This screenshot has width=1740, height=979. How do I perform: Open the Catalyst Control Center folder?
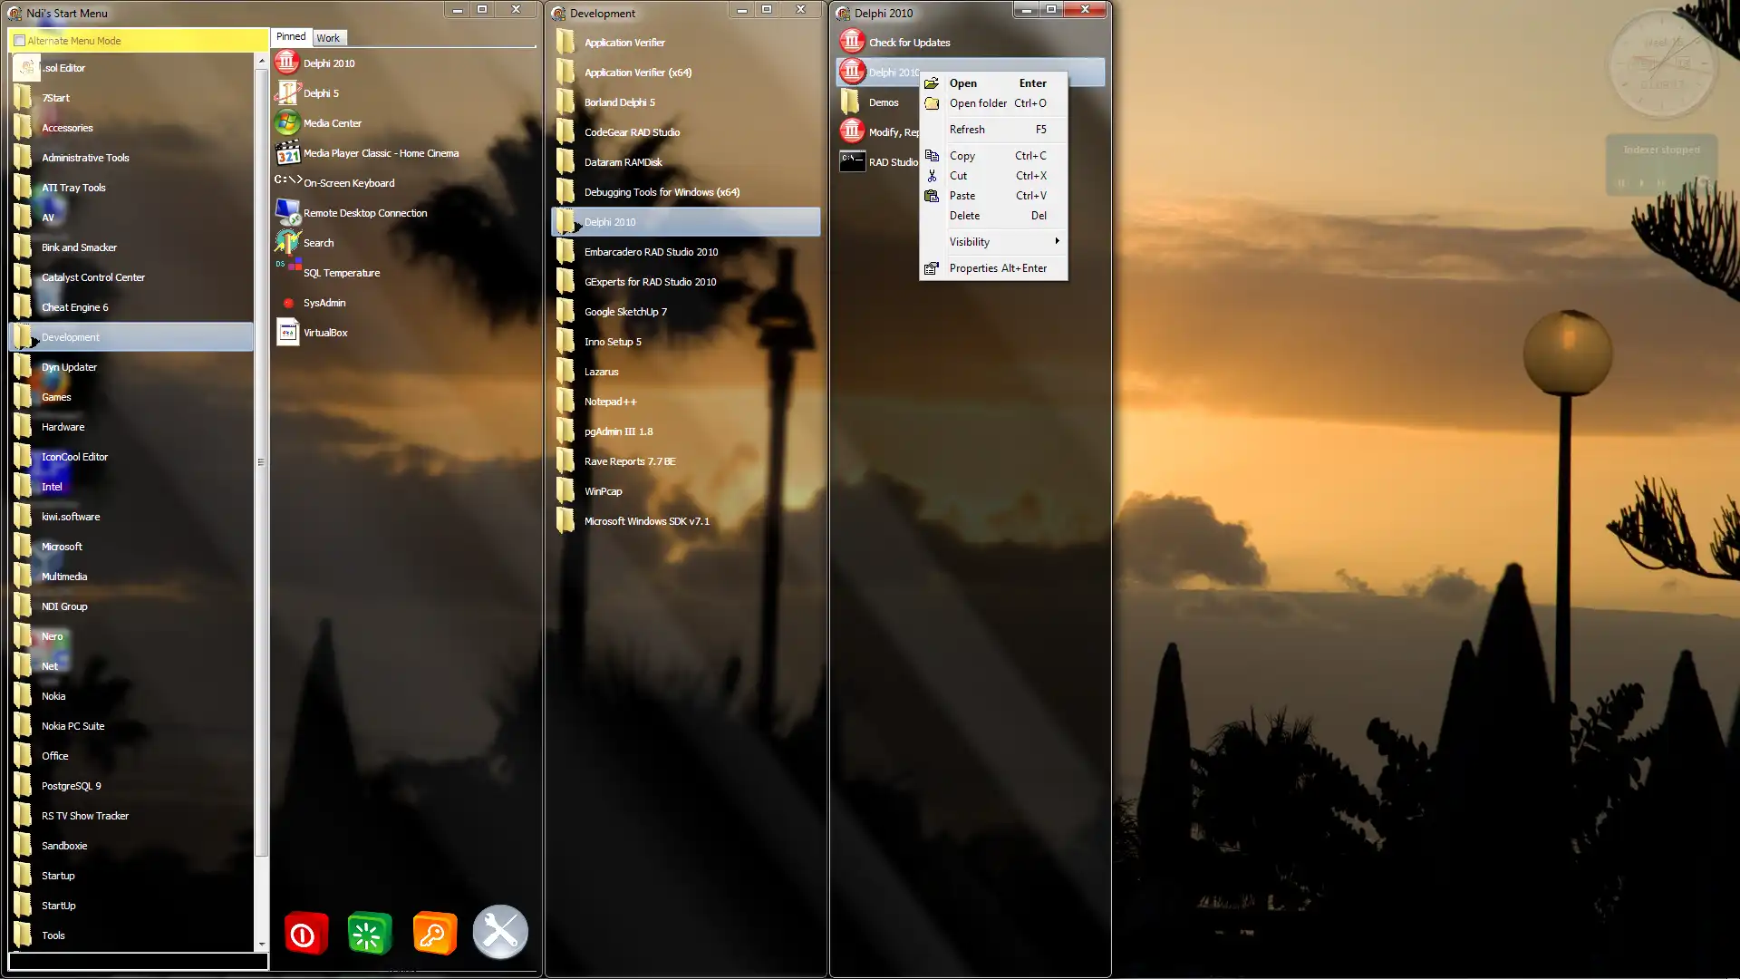pos(131,277)
